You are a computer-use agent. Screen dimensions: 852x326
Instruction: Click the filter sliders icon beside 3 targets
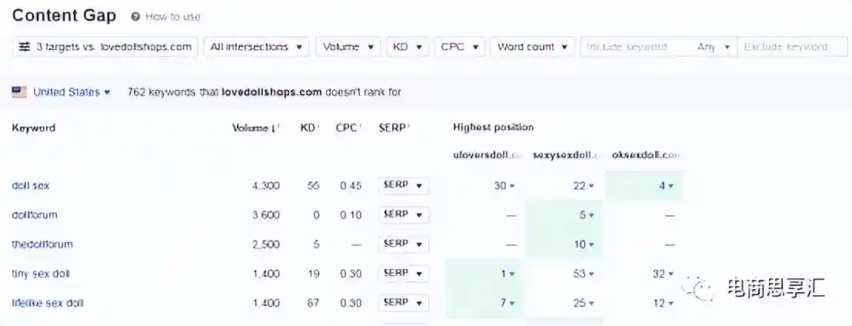coord(25,47)
